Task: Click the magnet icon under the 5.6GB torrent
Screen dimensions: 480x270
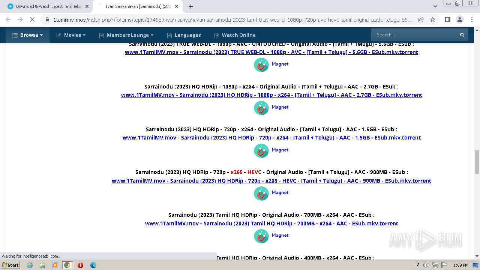Action: pos(261,65)
